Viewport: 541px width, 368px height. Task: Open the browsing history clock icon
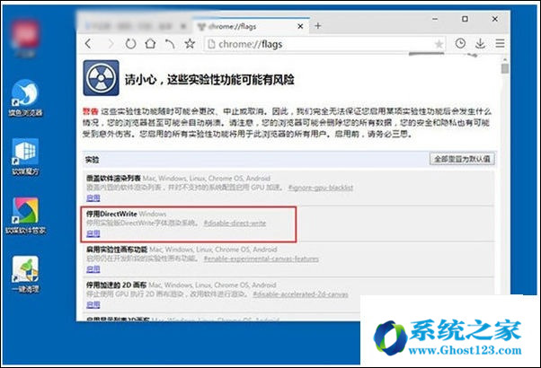[x=460, y=43]
